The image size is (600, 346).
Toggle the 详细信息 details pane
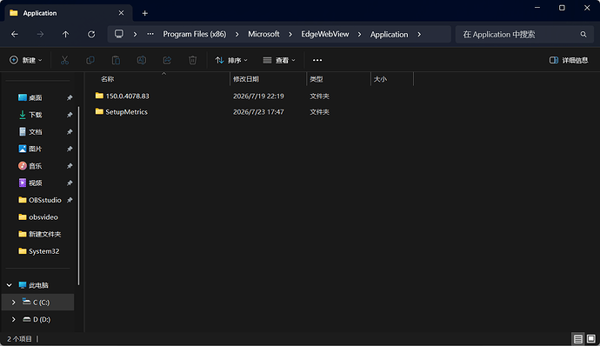569,60
